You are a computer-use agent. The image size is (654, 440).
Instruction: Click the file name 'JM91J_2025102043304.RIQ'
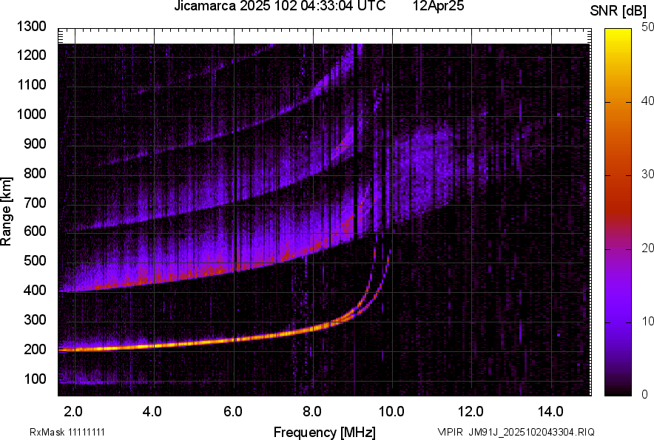click(531, 432)
